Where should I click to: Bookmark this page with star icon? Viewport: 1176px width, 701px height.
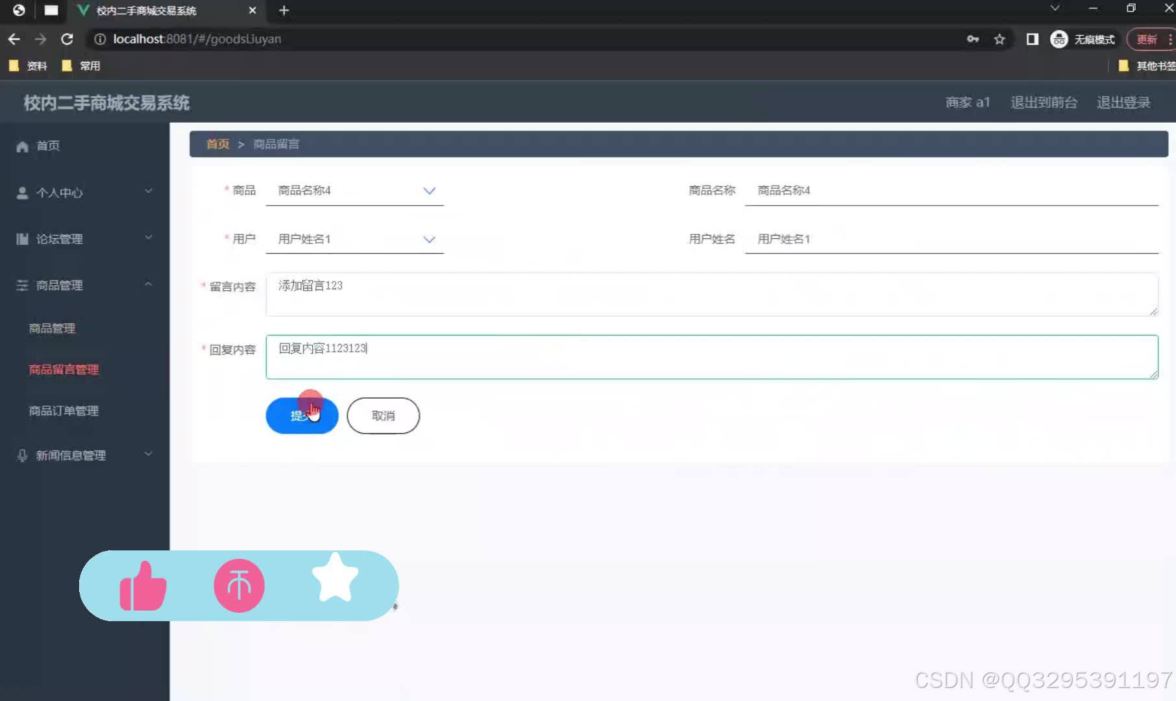(x=999, y=39)
